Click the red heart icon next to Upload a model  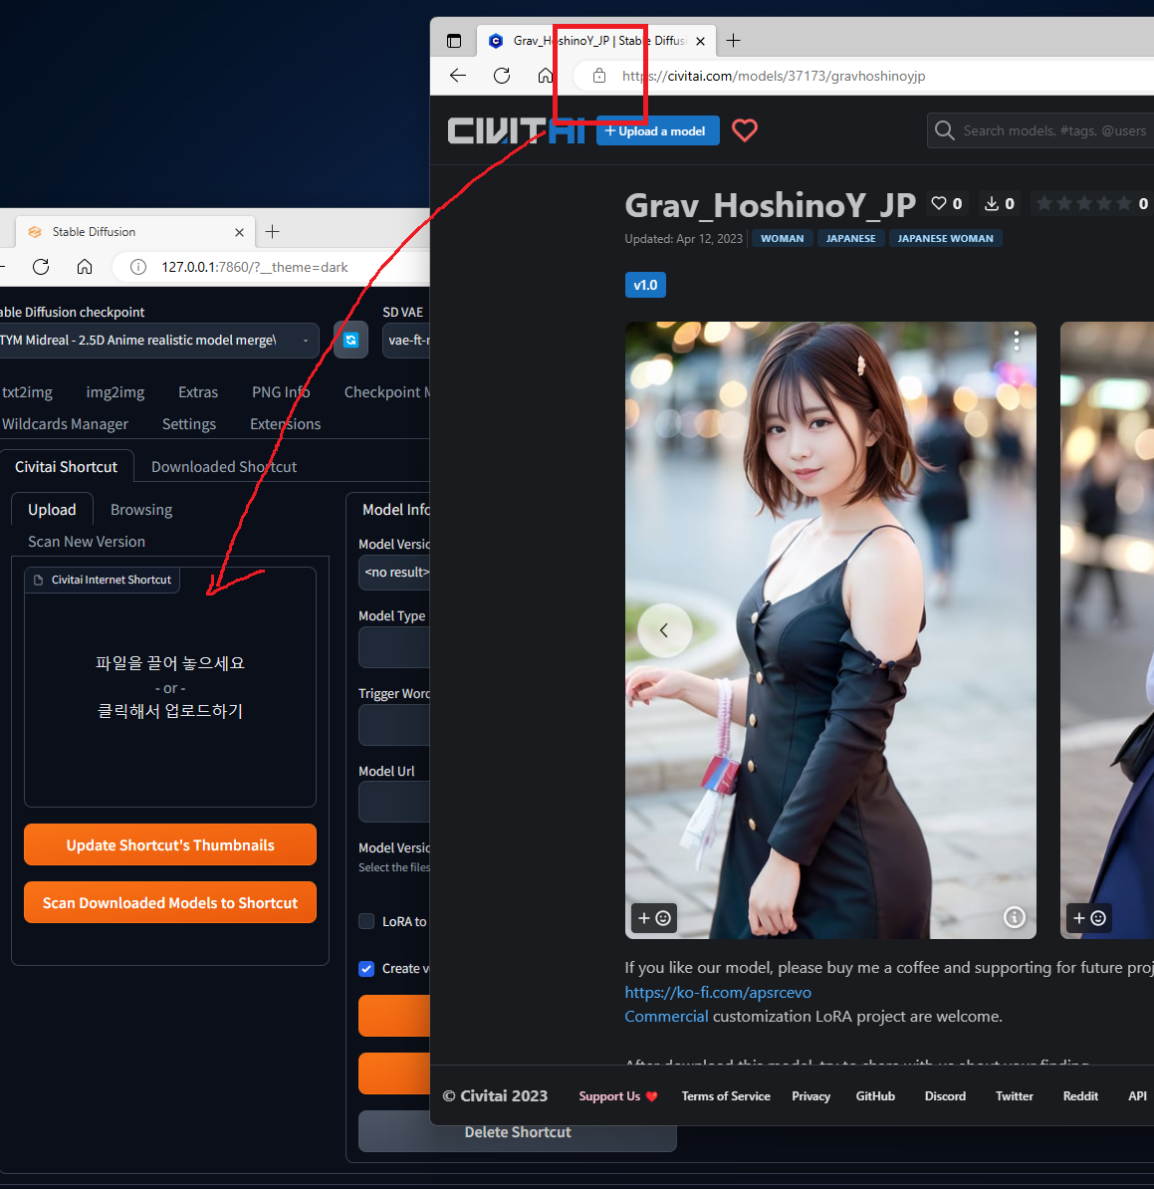745,130
